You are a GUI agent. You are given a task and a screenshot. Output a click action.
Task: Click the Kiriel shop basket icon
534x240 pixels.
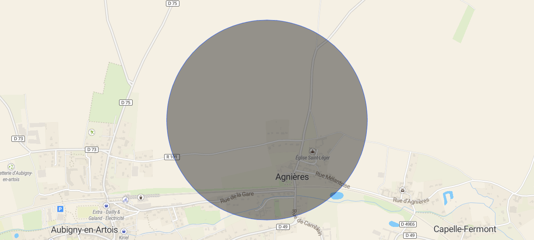[123, 231]
